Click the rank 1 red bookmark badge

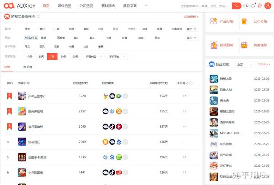[x=9, y=96]
